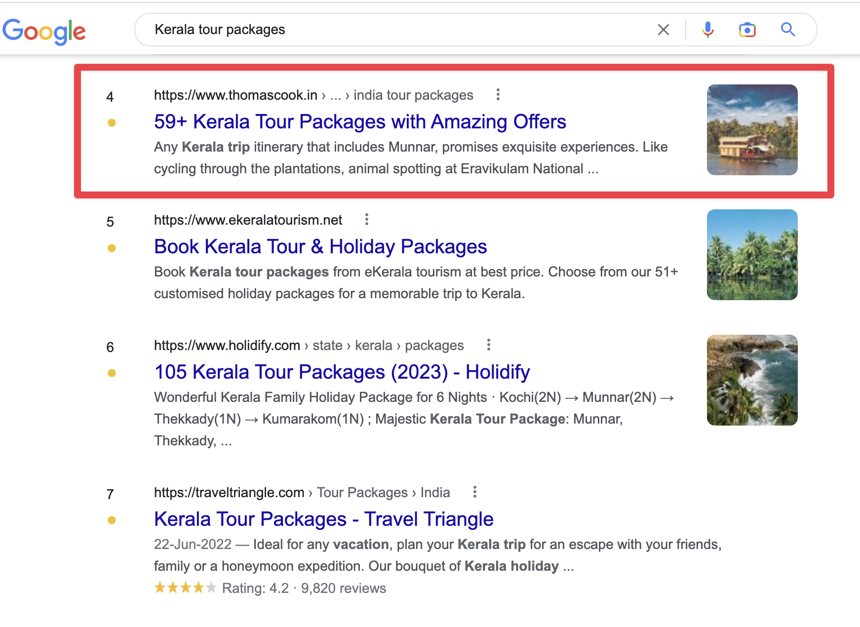Click the palm trees backwater thumbnail

coord(752,255)
